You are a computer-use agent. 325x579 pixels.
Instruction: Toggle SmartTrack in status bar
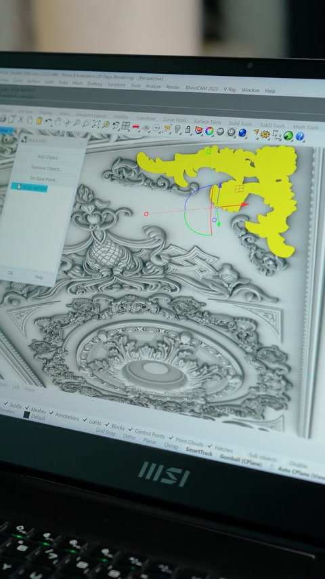point(199,452)
